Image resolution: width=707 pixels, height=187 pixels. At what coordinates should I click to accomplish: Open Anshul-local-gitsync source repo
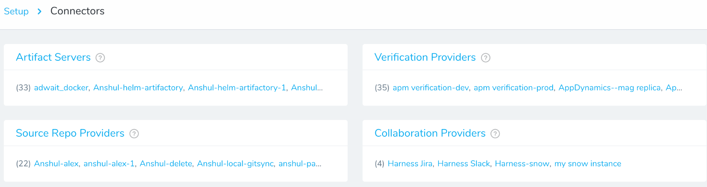coord(235,164)
